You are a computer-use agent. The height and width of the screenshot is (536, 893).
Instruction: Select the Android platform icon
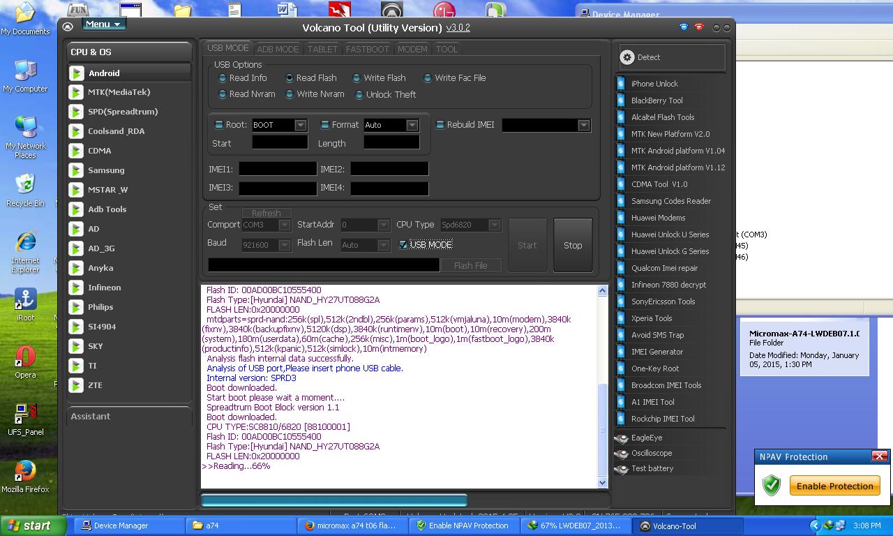coord(76,73)
